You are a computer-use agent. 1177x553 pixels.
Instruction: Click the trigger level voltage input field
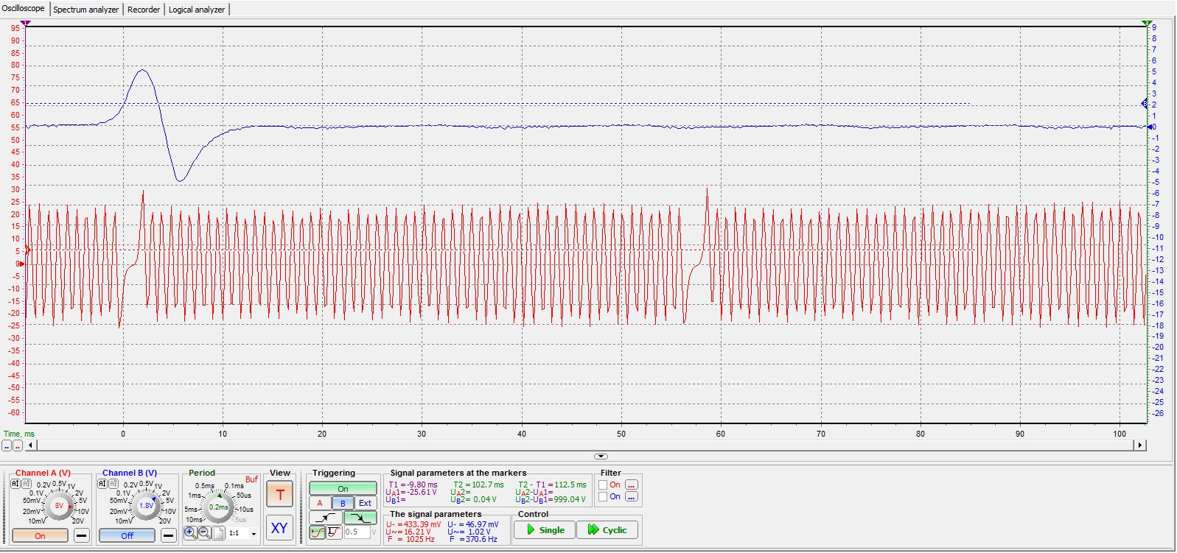click(357, 532)
